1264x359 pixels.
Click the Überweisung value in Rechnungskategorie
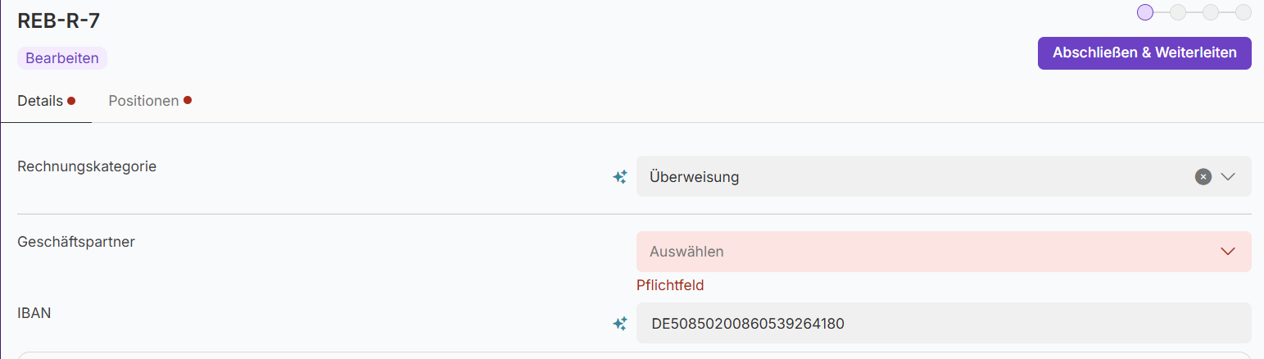pyautogui.click(x=694, y=176)
